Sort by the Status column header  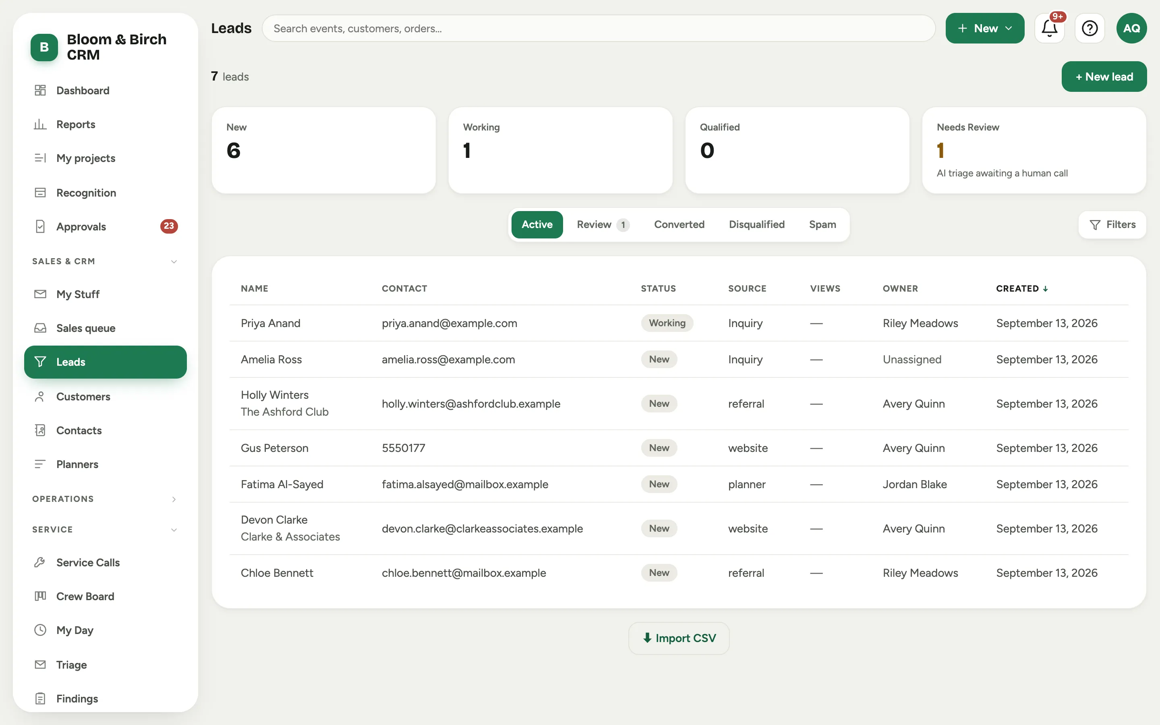pyautogui.click(x=658, y=288)
